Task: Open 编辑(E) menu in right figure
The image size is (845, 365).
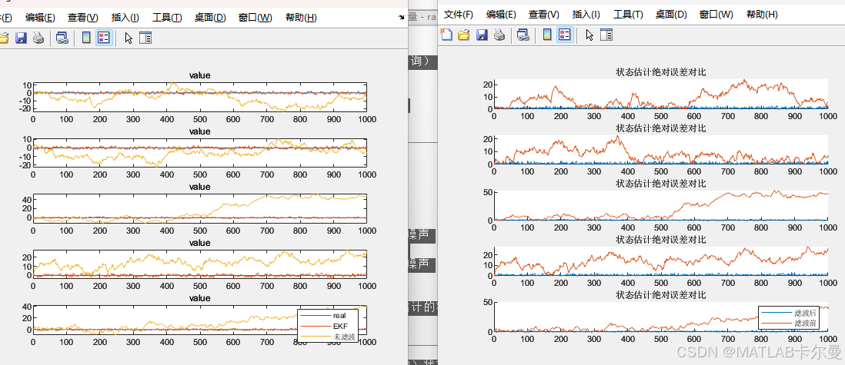Action: point(501,15)
